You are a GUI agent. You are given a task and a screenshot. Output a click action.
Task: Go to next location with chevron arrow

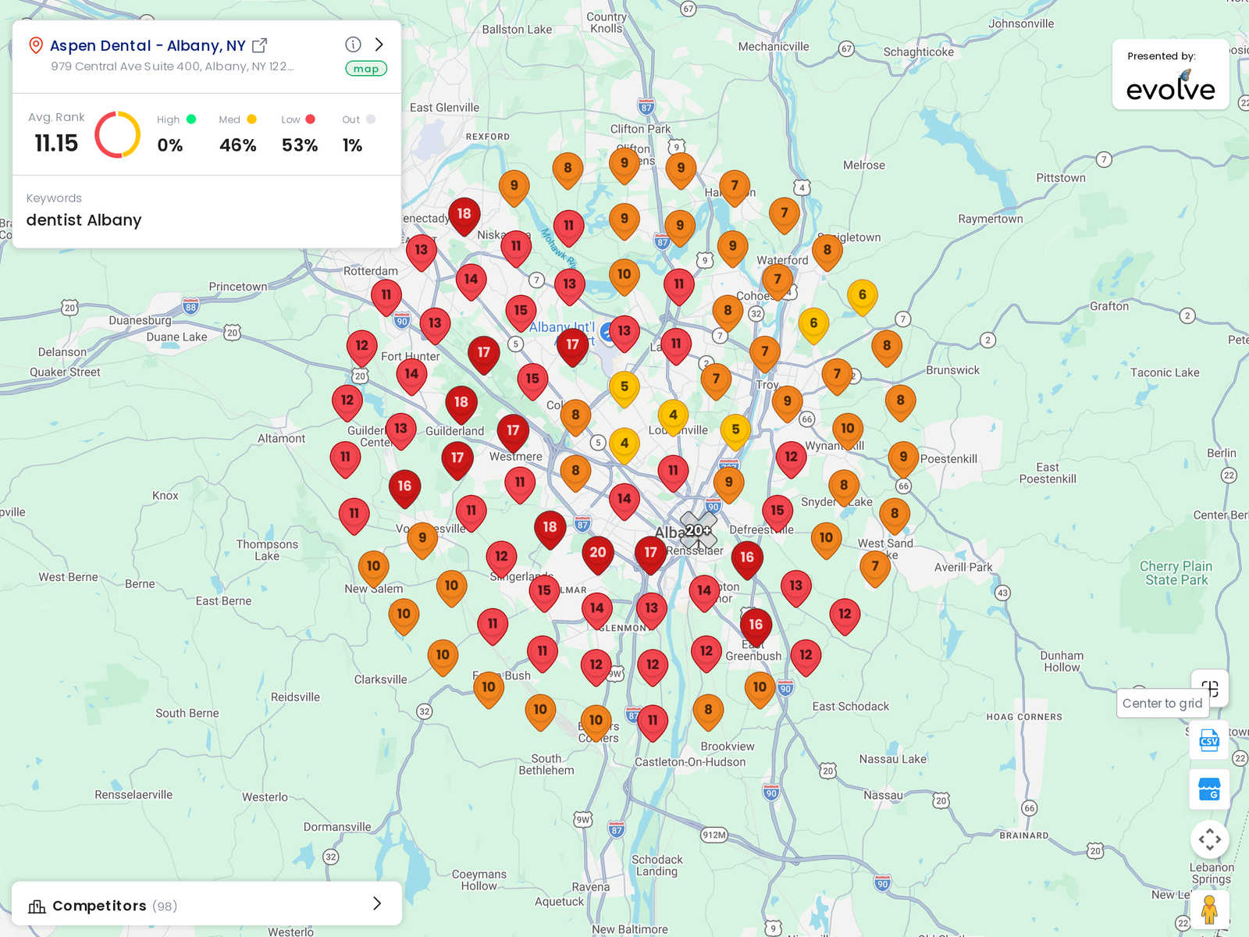pos(379,45)
